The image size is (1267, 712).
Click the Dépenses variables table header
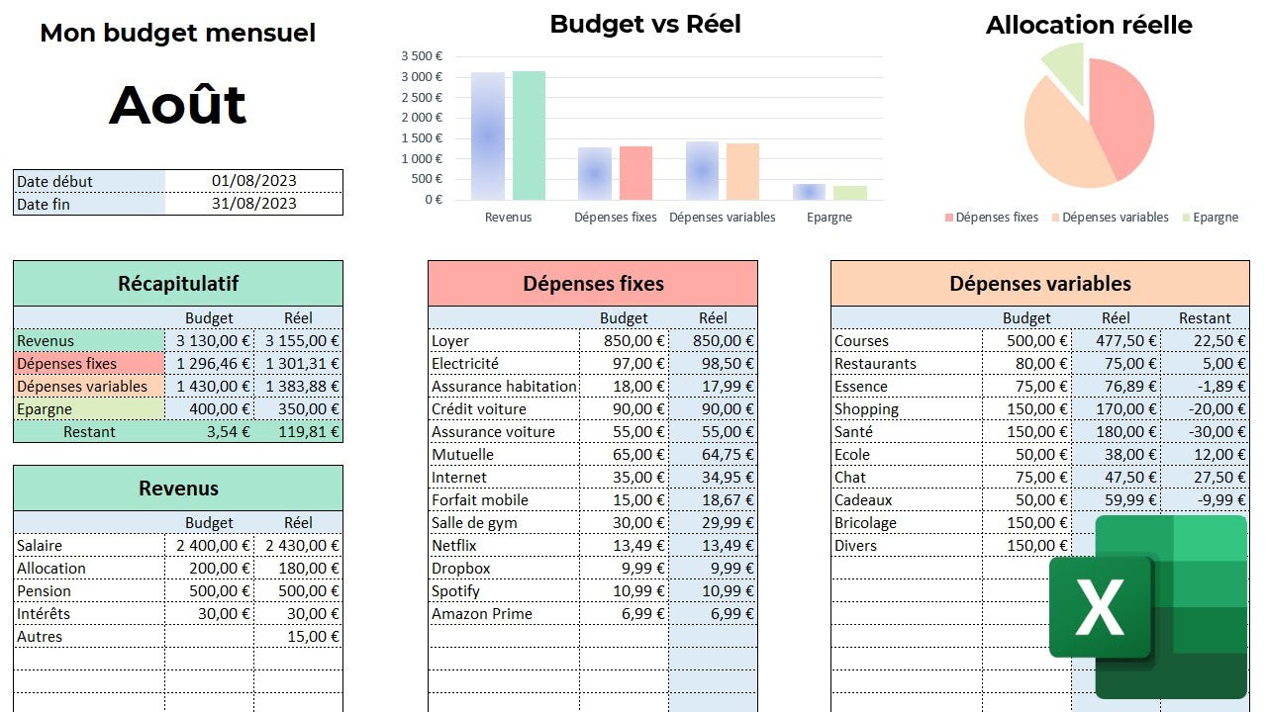[x=1039, y=284]
